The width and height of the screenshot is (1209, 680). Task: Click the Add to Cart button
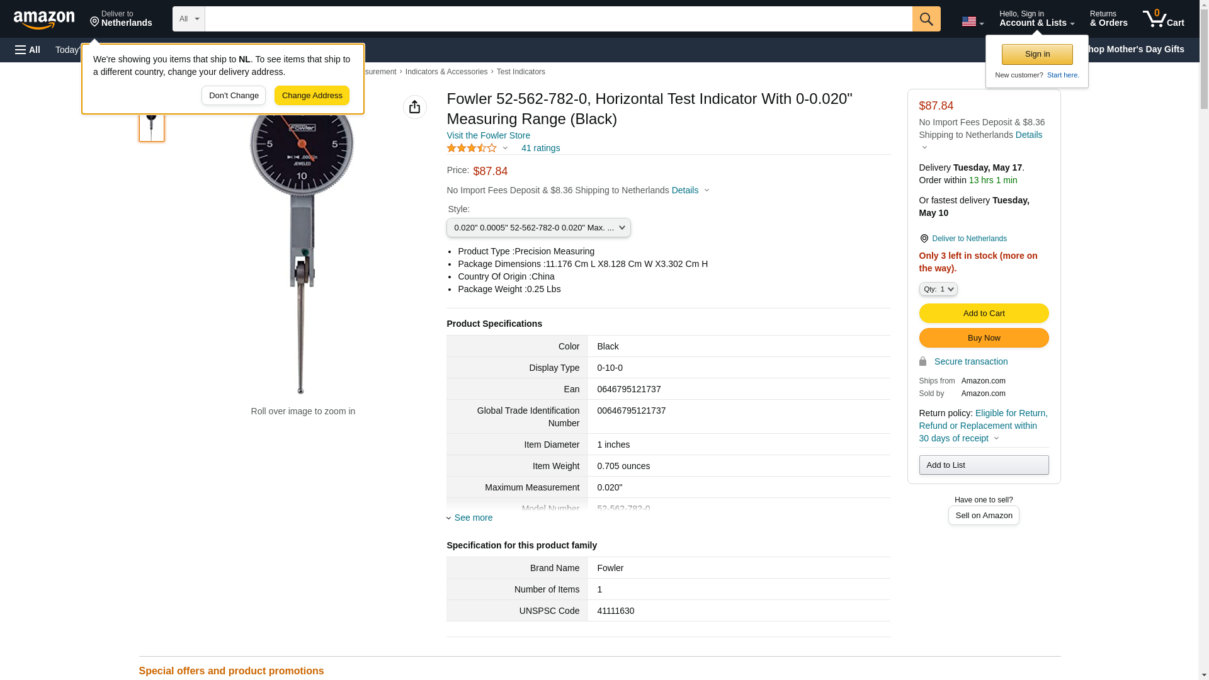tap(984, 313)
